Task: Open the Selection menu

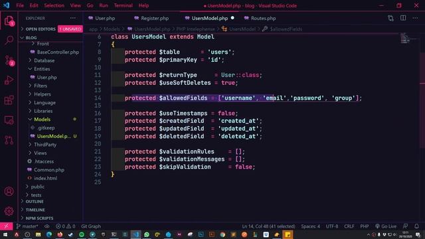Action: tap(54, 5)
